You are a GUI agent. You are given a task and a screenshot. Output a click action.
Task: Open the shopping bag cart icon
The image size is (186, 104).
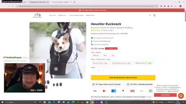[154, 15]
